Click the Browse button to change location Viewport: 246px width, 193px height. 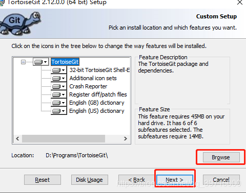(221, 157)
